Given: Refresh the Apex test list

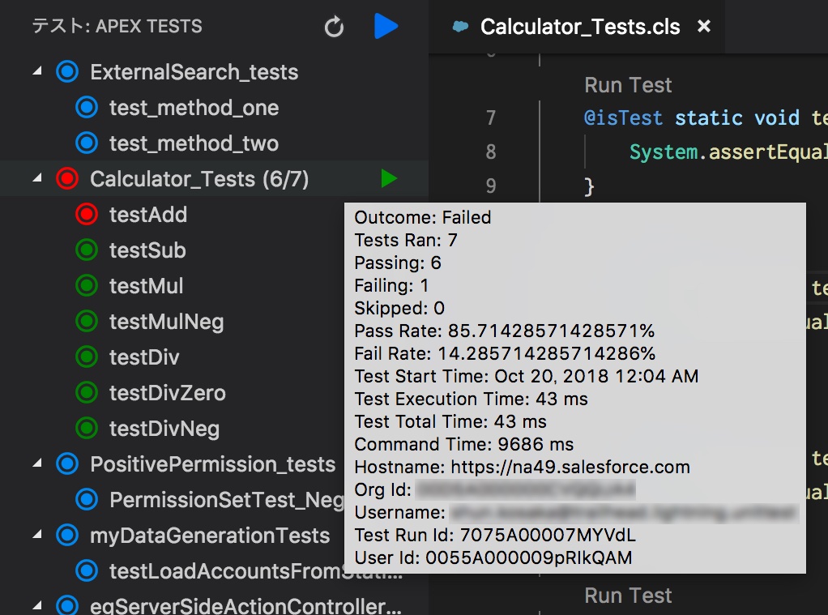Looking at the screenshot, I should click(x=335, y=25).
